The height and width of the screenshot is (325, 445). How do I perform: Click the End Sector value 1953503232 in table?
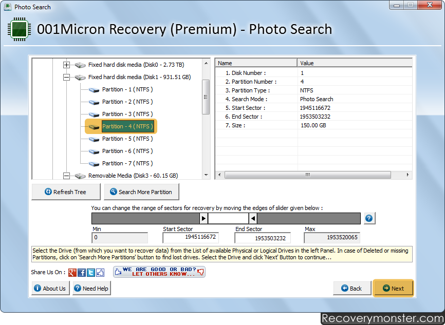tap(315, 117)
